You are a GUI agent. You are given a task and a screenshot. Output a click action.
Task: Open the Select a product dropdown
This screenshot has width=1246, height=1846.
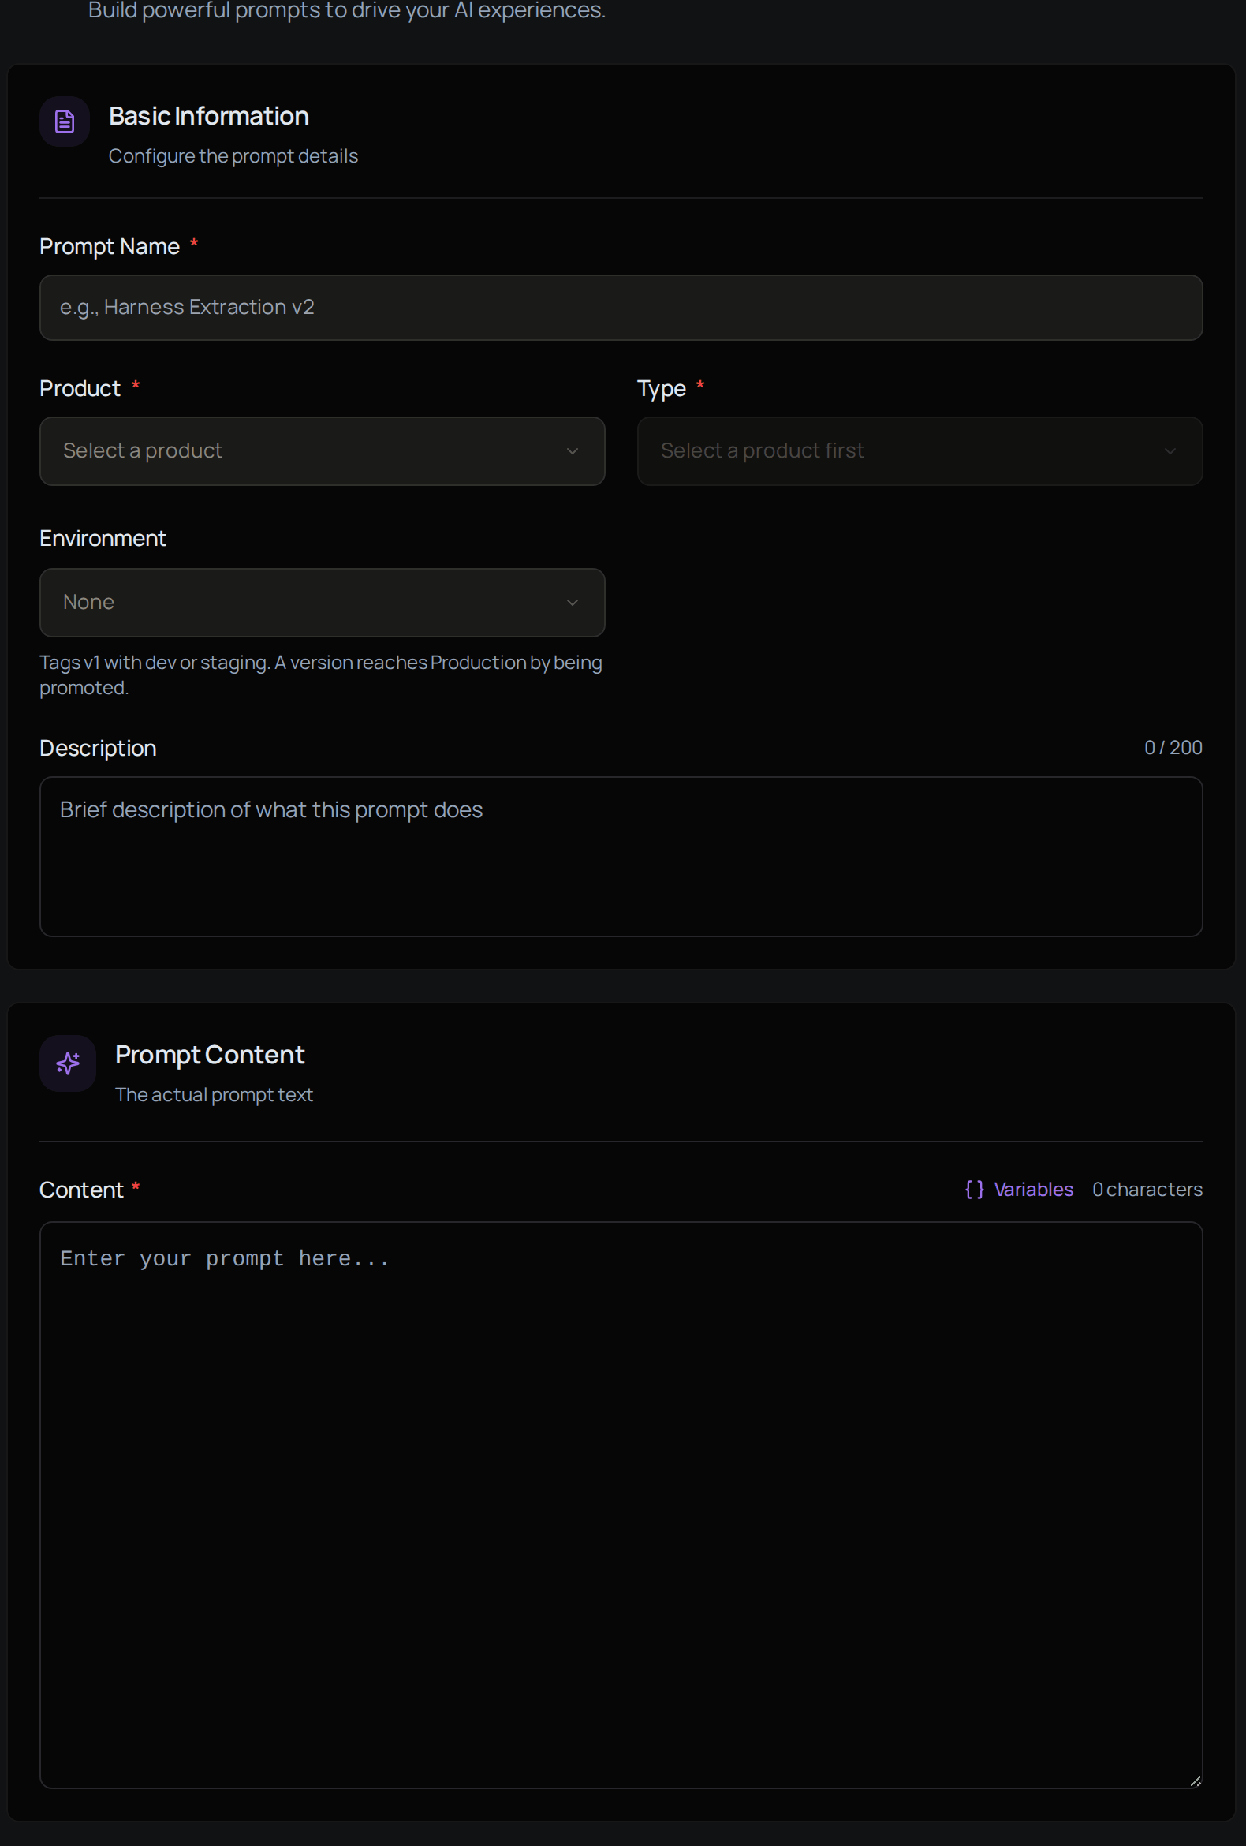(x=323, y=451)
